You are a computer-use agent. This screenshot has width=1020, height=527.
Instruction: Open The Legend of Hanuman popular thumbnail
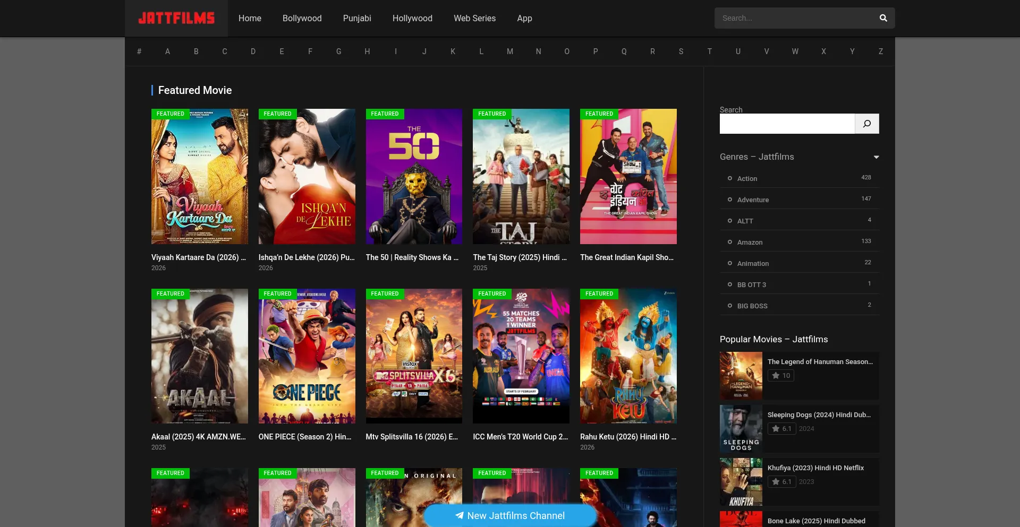(741, 376)
